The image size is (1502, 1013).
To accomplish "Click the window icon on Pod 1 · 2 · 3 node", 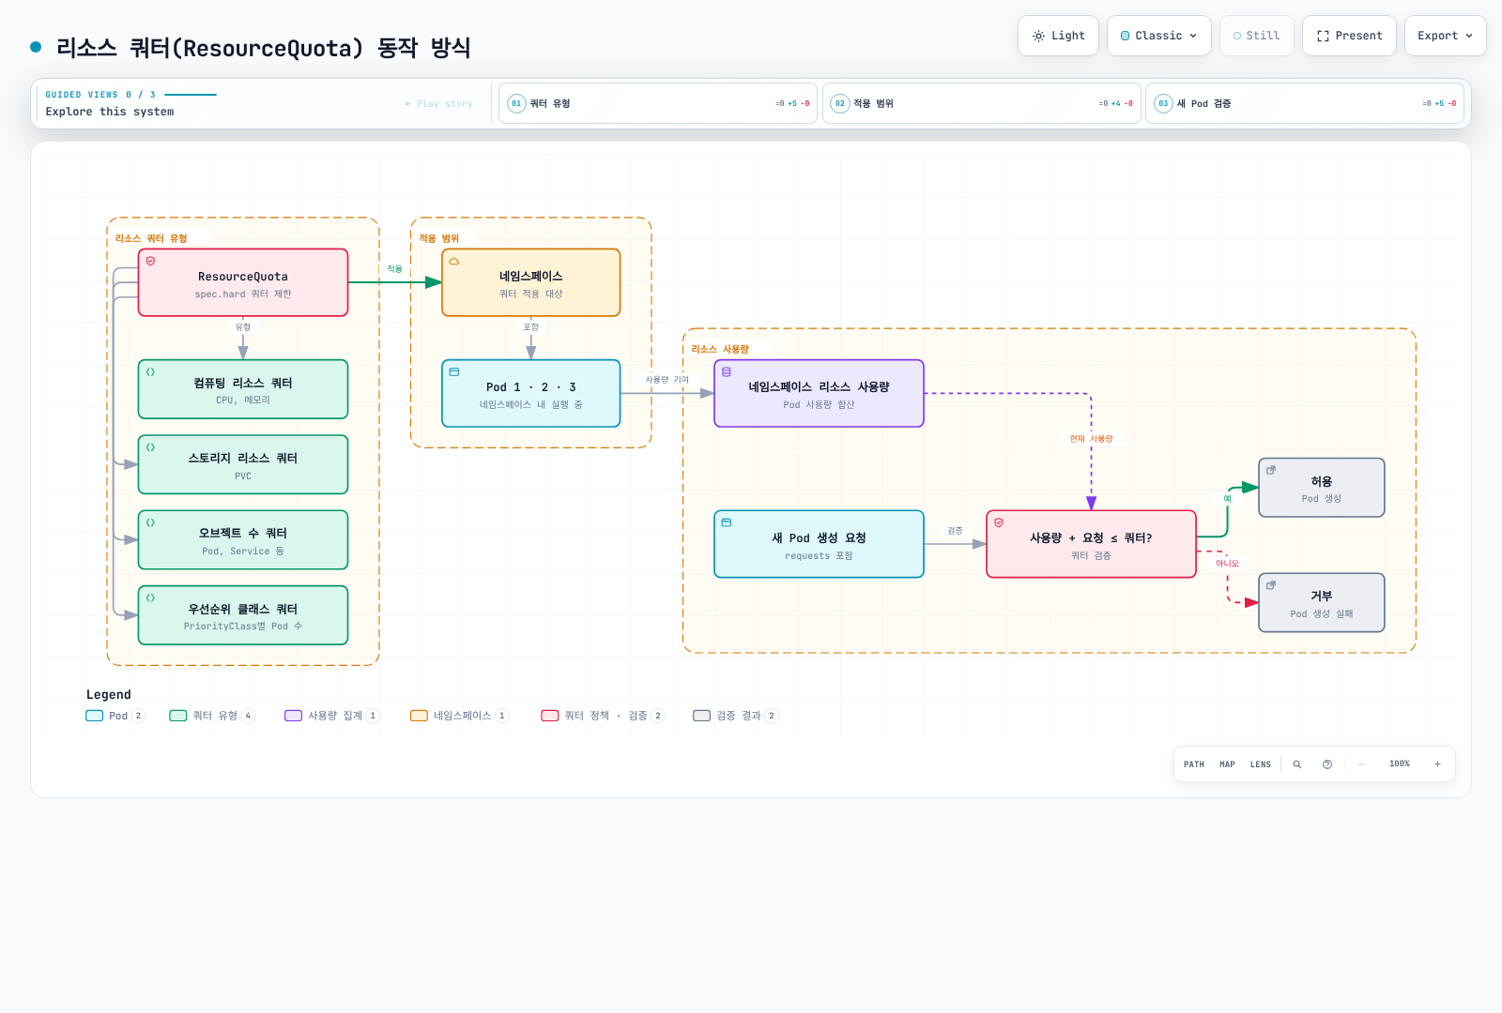I will [x=454, y=372].
